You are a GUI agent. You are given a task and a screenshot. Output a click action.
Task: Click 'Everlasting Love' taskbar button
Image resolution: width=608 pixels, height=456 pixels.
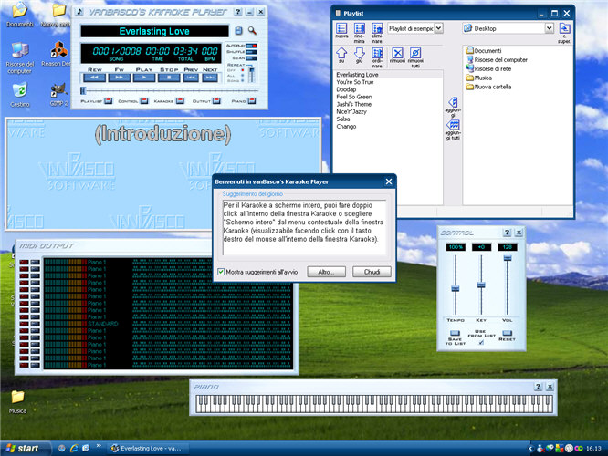[147, 449]
